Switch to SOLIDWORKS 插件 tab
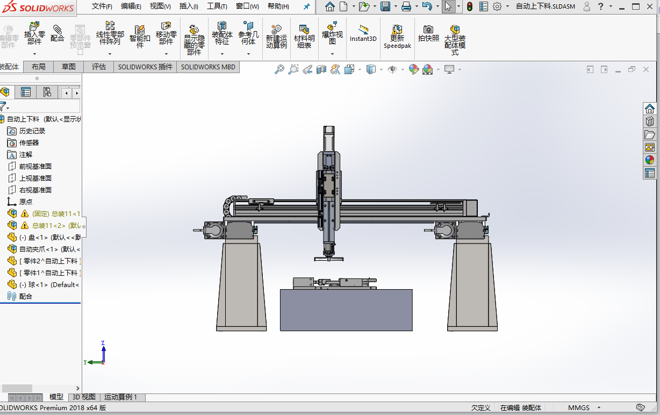 click(x=145, y=67)
